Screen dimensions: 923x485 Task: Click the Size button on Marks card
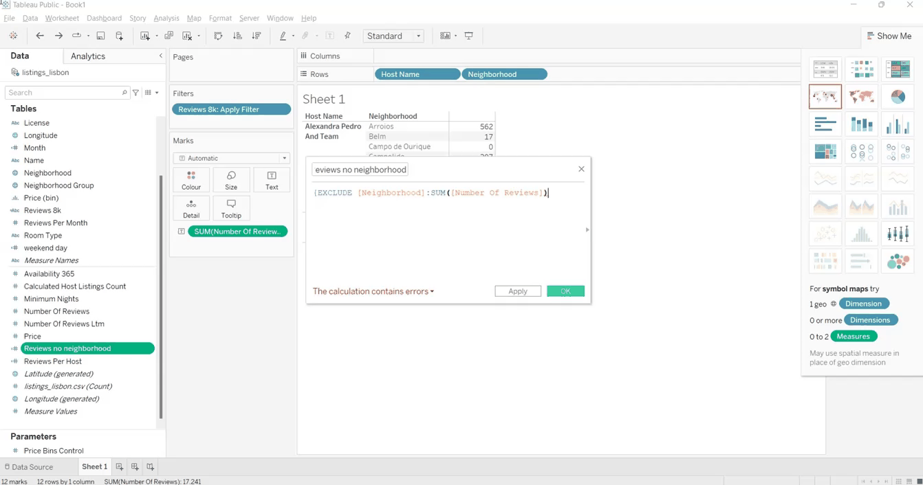point(231,180)
